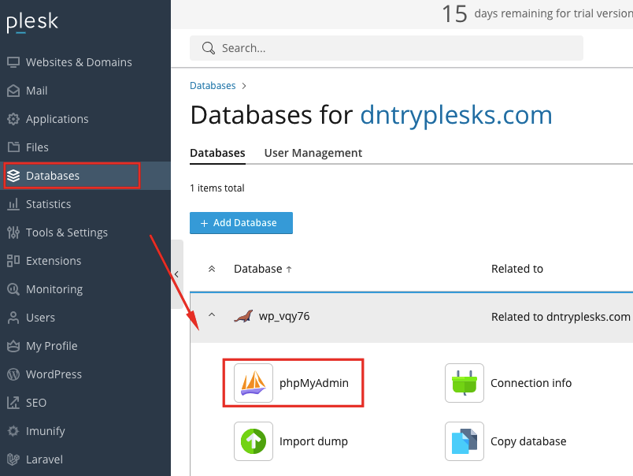
Task: Click 'Related to dntryplesks.com' text
Action: click(561, 317)
